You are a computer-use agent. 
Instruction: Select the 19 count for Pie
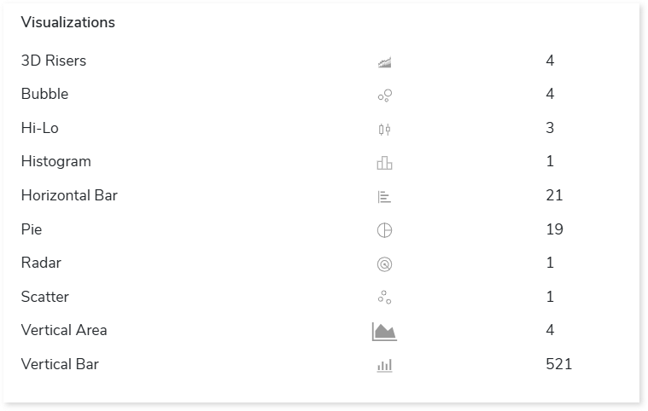click(554, 229)
